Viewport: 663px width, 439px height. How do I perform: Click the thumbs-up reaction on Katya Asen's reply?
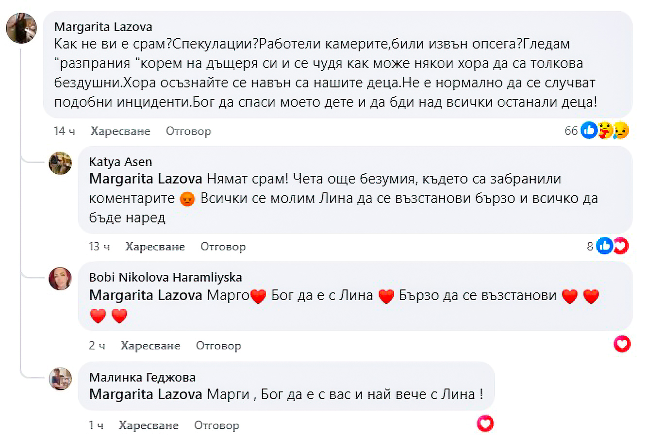coord(604,246)
